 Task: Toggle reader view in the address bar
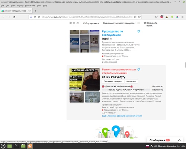(135, 17)
